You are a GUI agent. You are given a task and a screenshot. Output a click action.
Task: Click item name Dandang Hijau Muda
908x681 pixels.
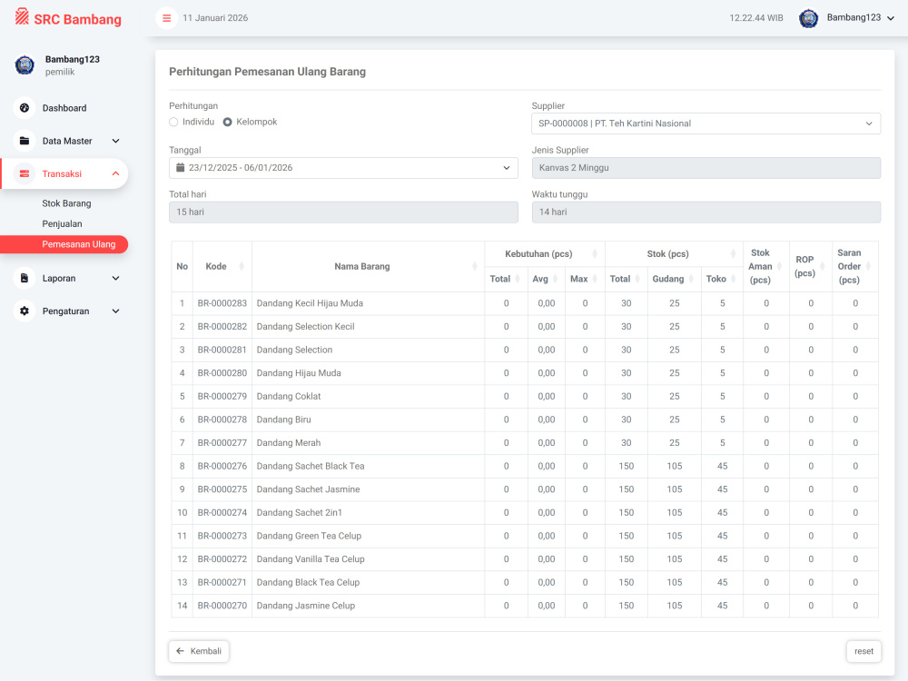pos(299,373)
